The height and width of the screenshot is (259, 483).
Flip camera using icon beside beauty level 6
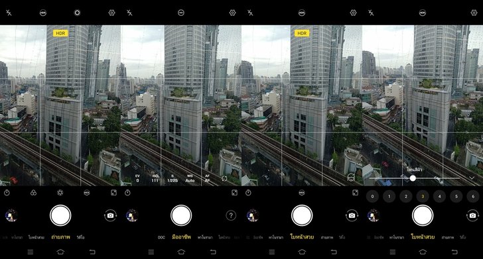(x=472, y=215)
